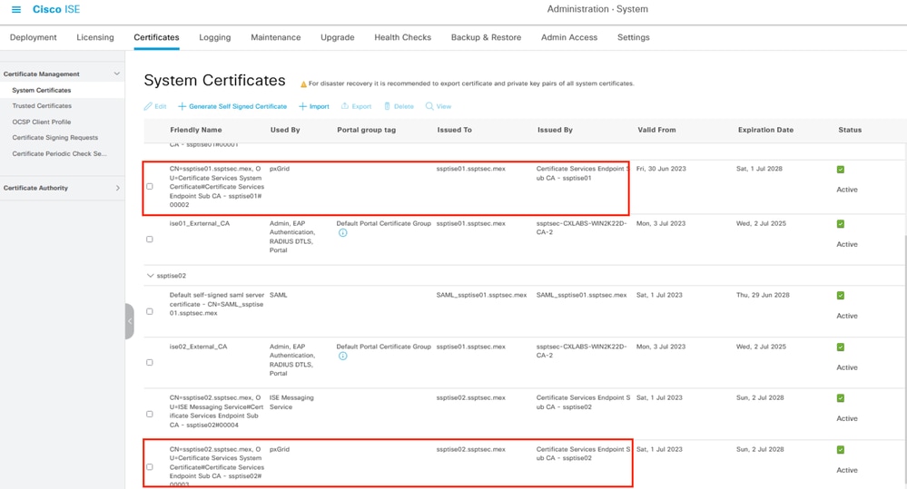Sort by Expiration Date column
This screenshot has height=489, width=907.
coord(766,130)
